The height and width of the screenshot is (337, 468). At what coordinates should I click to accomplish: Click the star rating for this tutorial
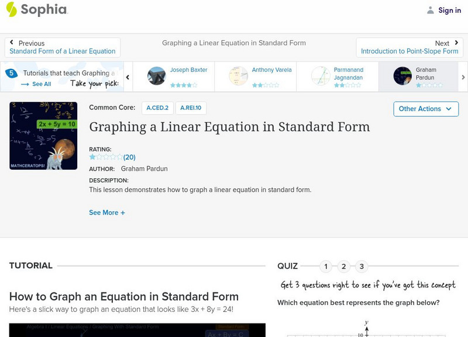tap(106, 157)
